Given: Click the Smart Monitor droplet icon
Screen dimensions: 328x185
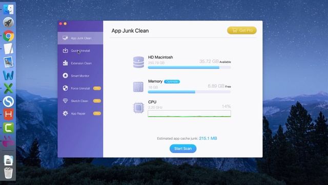Looking at the screenshot, I should 65,76.
